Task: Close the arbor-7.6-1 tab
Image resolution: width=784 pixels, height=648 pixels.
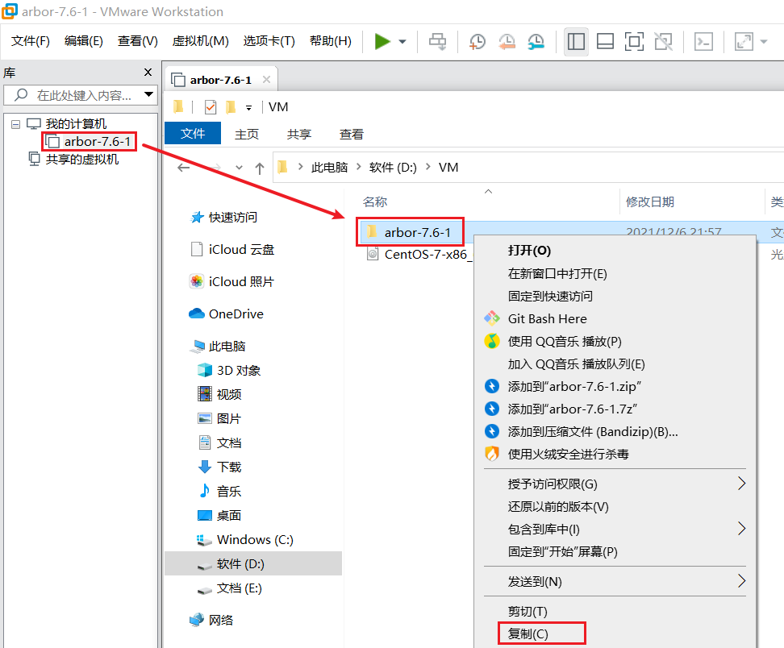Action: (266, 80)
